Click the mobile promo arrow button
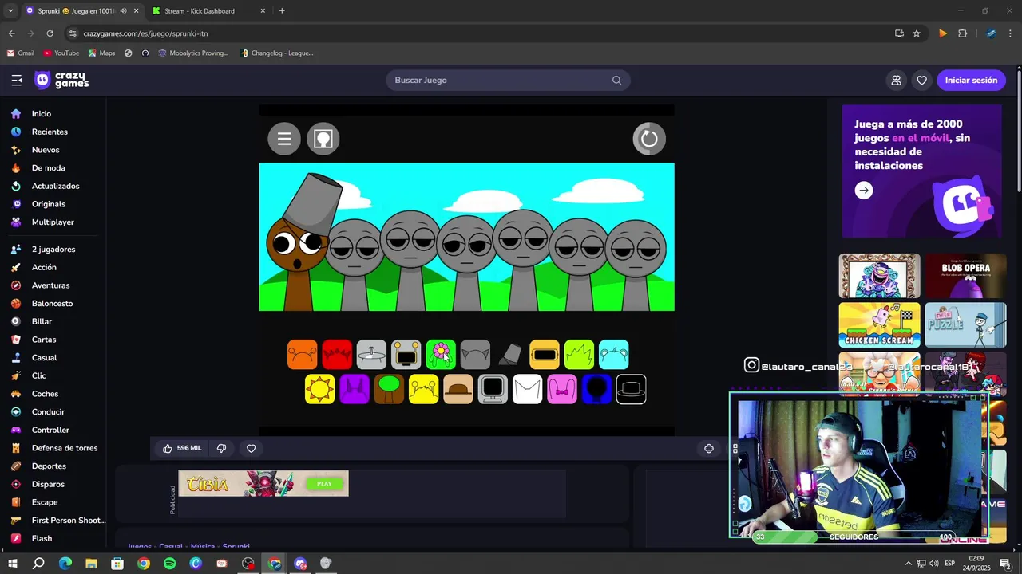The height and width of the screenshot is (574, 1022). click(863, 191)
